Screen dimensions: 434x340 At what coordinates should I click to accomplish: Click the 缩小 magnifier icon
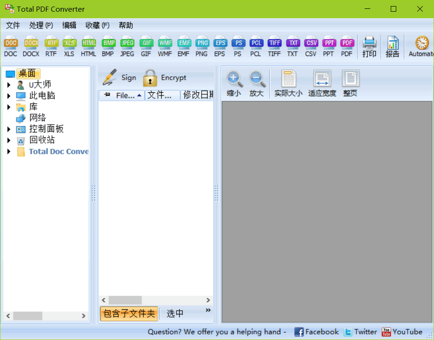234,83
